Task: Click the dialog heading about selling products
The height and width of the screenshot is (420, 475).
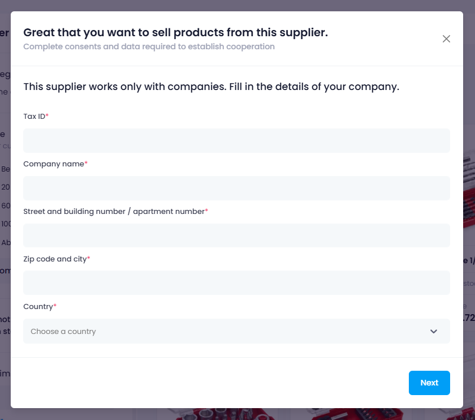Action: pos(175,32)
